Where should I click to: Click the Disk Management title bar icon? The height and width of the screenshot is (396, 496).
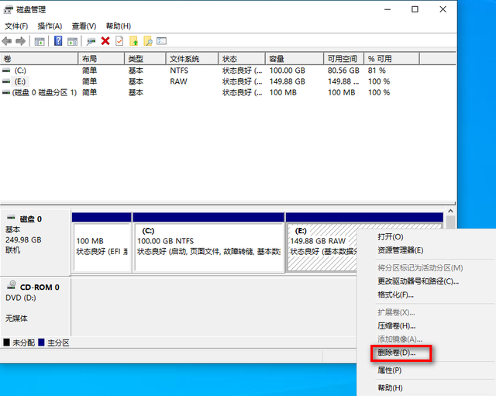9,10
